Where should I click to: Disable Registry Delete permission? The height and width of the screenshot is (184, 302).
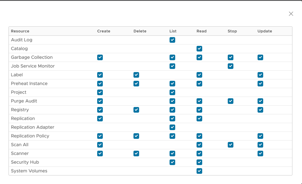136,110
